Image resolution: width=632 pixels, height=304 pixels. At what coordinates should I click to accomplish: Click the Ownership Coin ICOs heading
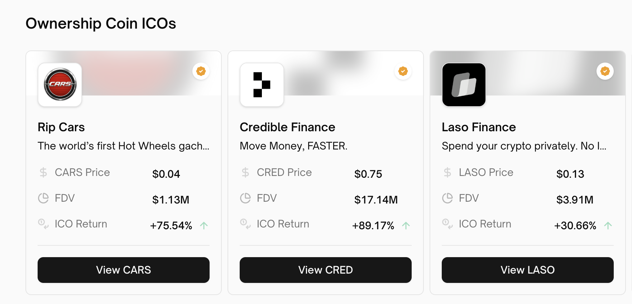(x=101, y=24)
